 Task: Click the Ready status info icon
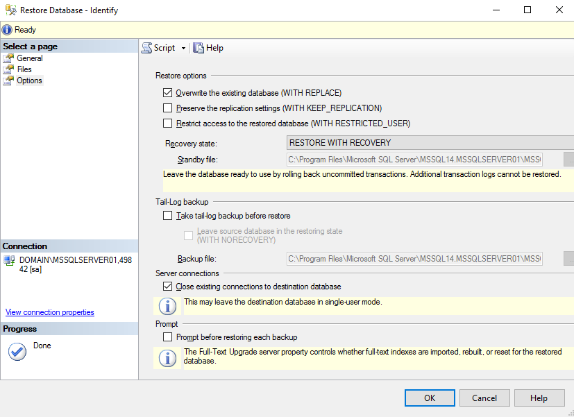point(7,30)
